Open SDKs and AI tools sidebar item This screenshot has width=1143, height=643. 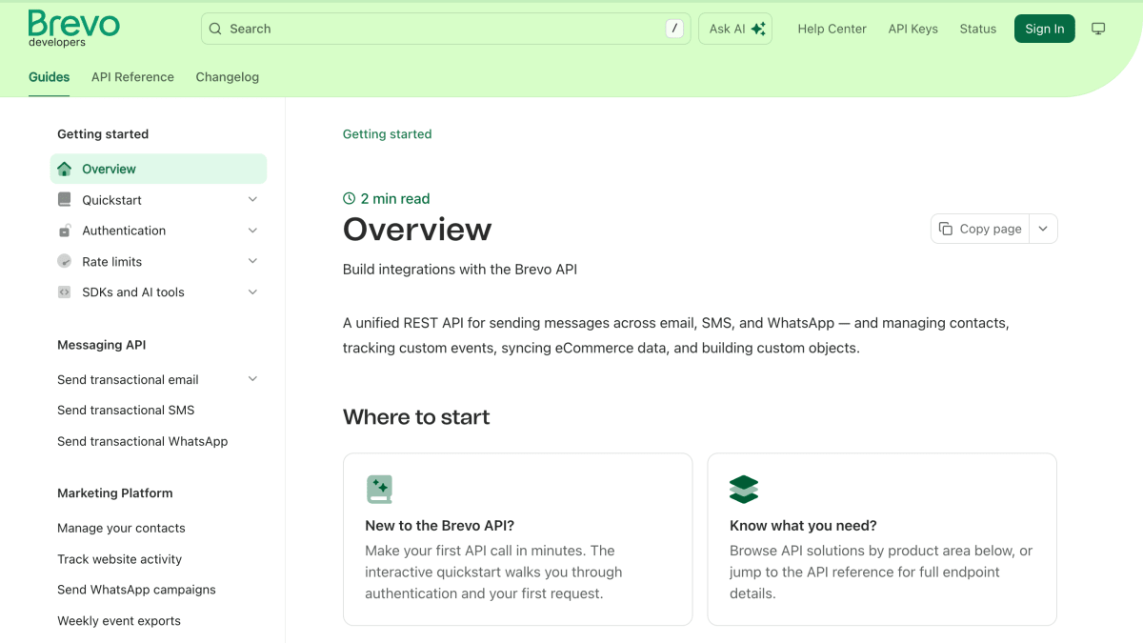coord(158,292)
